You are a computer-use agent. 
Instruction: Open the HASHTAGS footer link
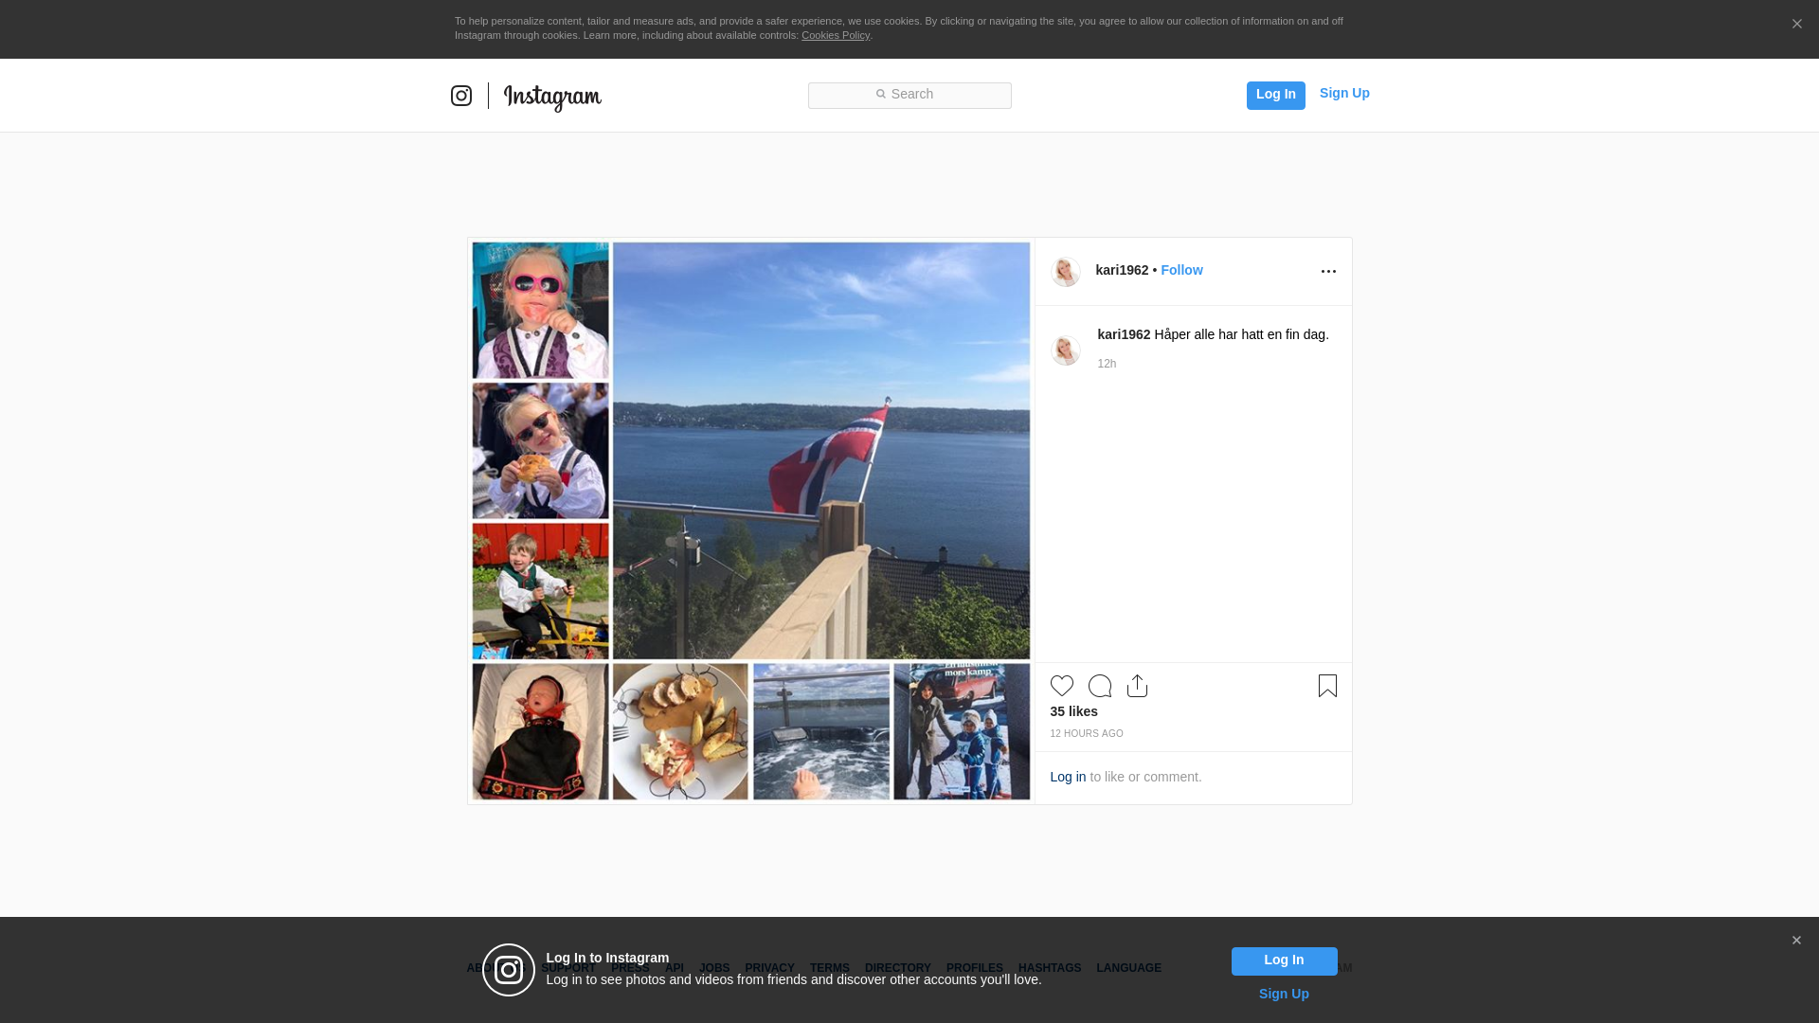(1049, 968)
